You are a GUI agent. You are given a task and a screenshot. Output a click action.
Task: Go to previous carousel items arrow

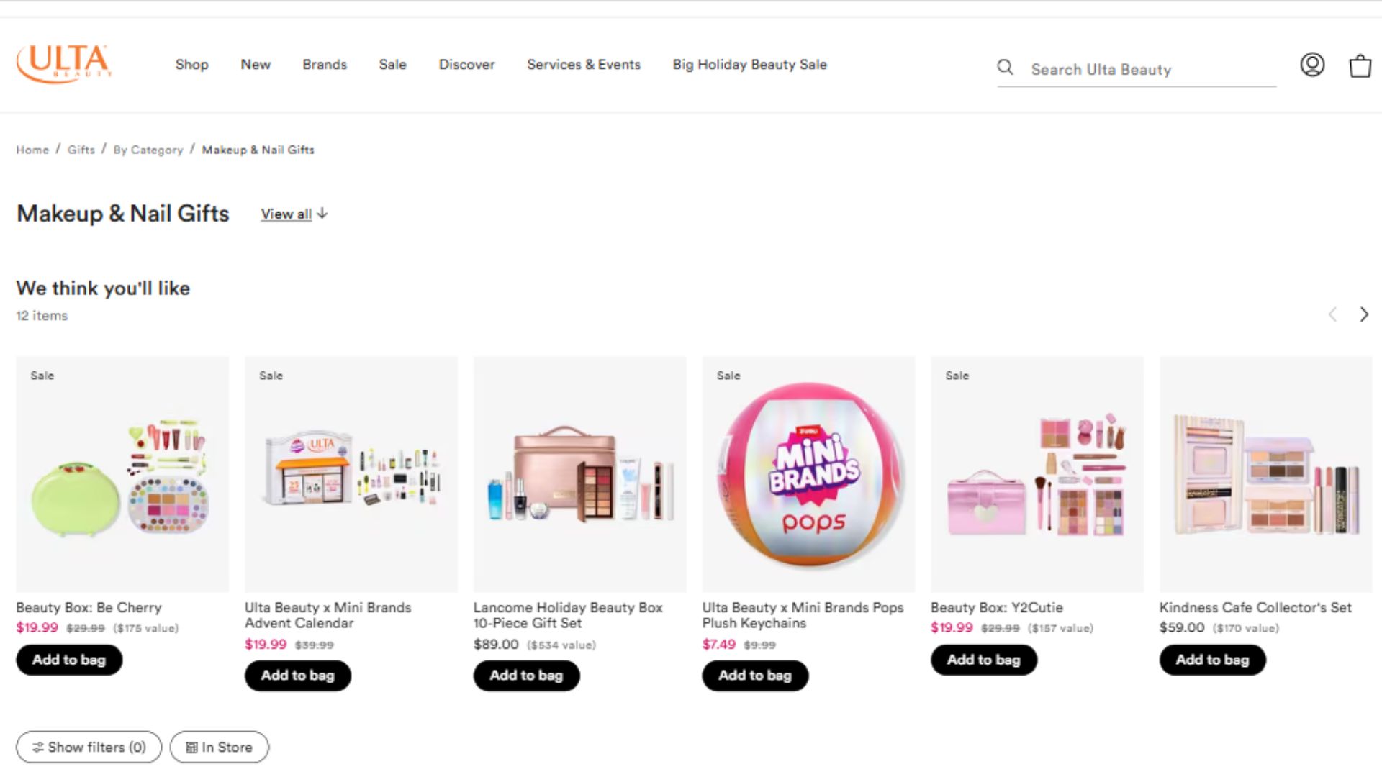tap(1332, 314)
